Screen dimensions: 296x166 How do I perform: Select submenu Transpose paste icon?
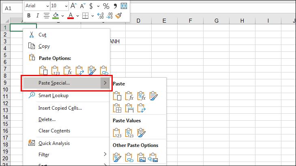(x=142, y=108)
